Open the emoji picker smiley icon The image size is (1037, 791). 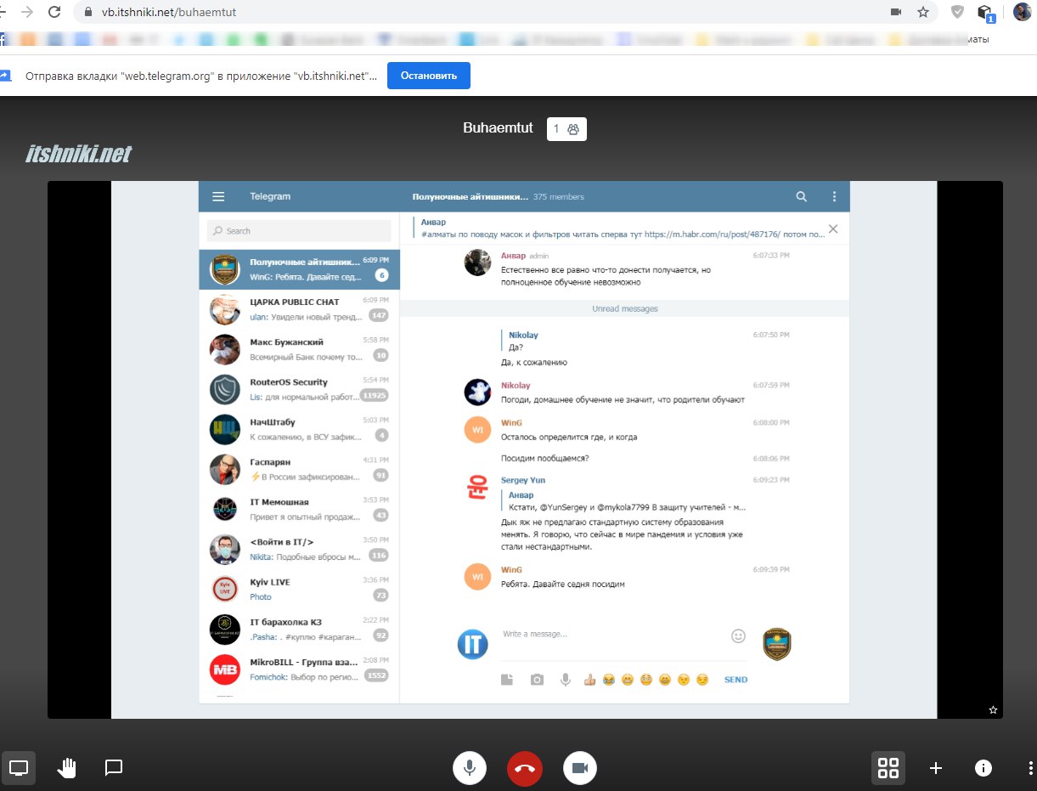(x=738, y=636)
